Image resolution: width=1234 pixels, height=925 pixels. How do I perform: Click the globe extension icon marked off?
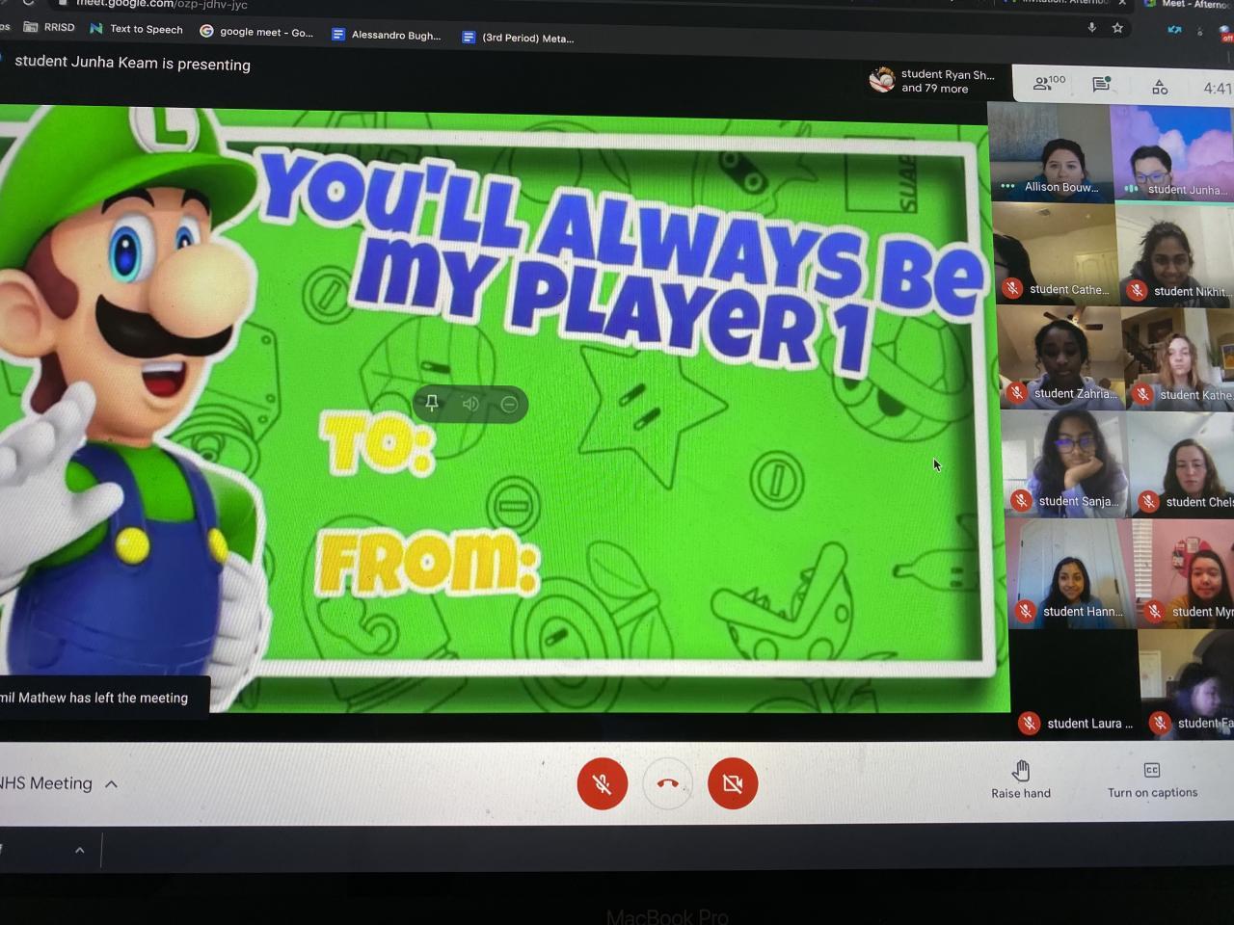[x=1226, y=33]
